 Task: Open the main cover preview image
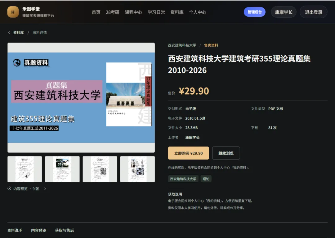[x=81, y=97]
